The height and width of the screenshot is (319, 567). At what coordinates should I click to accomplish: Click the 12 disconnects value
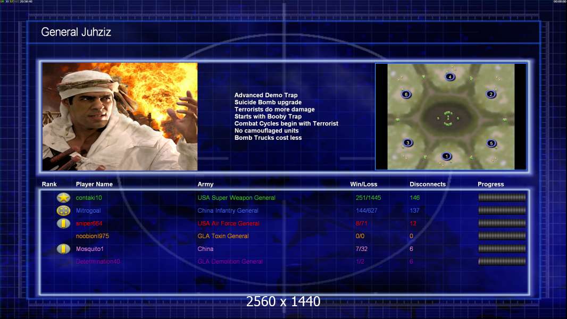(x=413, y=223)
